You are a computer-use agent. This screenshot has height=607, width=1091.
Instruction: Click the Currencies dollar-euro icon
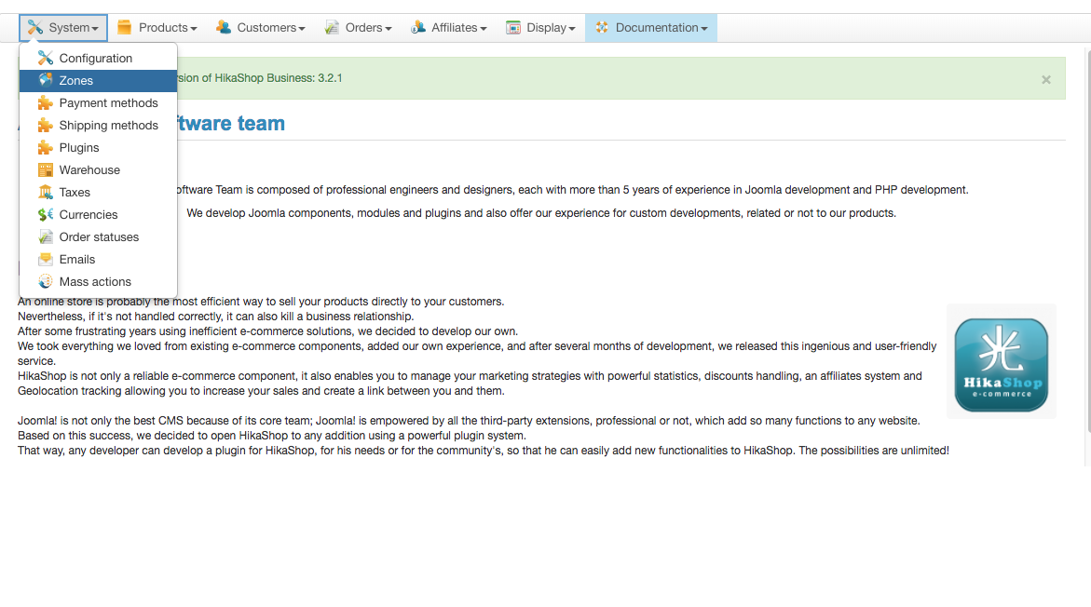[x=46, y=214]
